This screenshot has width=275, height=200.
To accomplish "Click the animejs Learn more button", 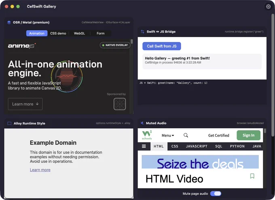I will tap(25, 104).
